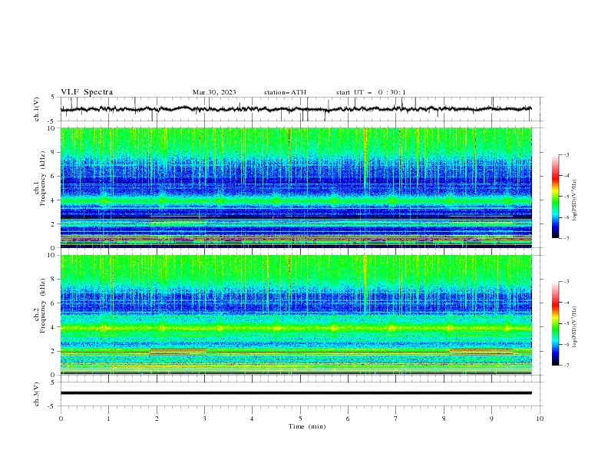Click the VLF Spectra title text
608x470 pixels.
tap(87, 92)
